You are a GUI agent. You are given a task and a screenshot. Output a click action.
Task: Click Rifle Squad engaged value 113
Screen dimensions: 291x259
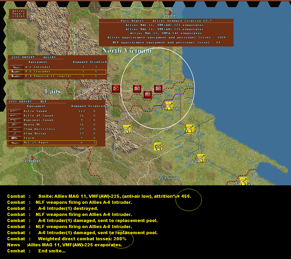click(x=82, y=111)
